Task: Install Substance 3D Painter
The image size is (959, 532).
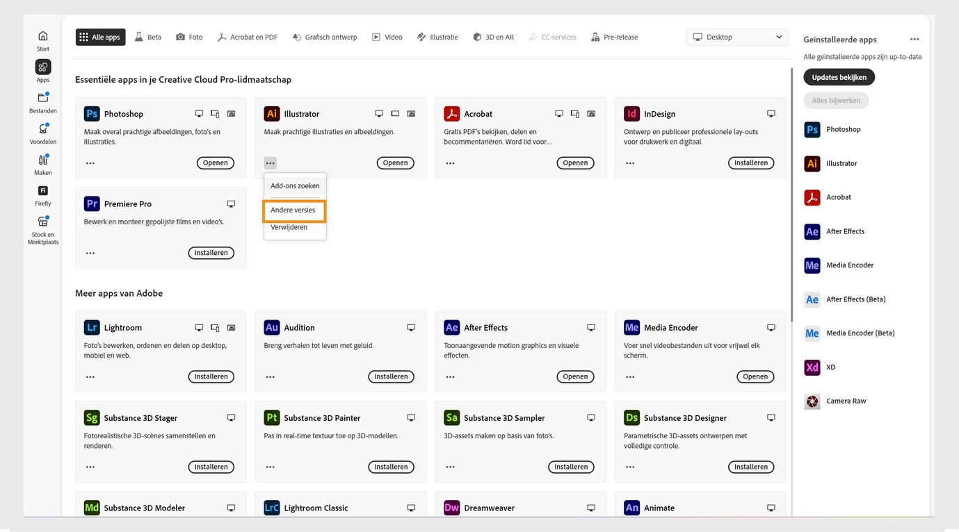Action: pyautogui.click(x=391, y=467)
